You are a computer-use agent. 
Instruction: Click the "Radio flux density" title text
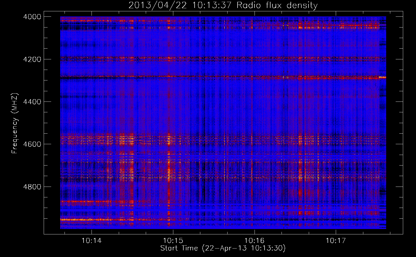click(277, 5)
